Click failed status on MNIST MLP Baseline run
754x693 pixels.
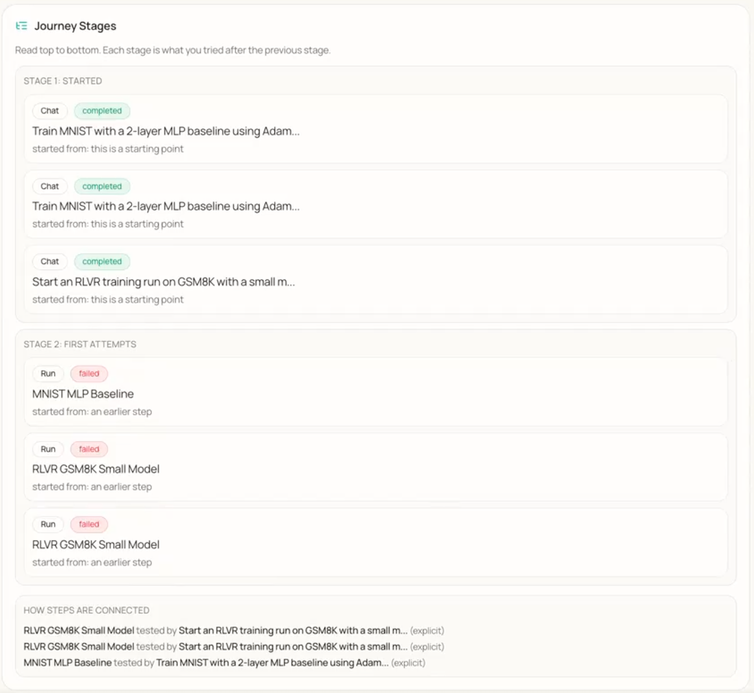(x=89, y=374)
